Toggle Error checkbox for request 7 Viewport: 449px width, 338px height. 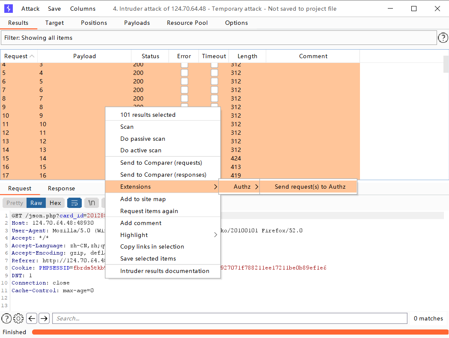point(184,90)
